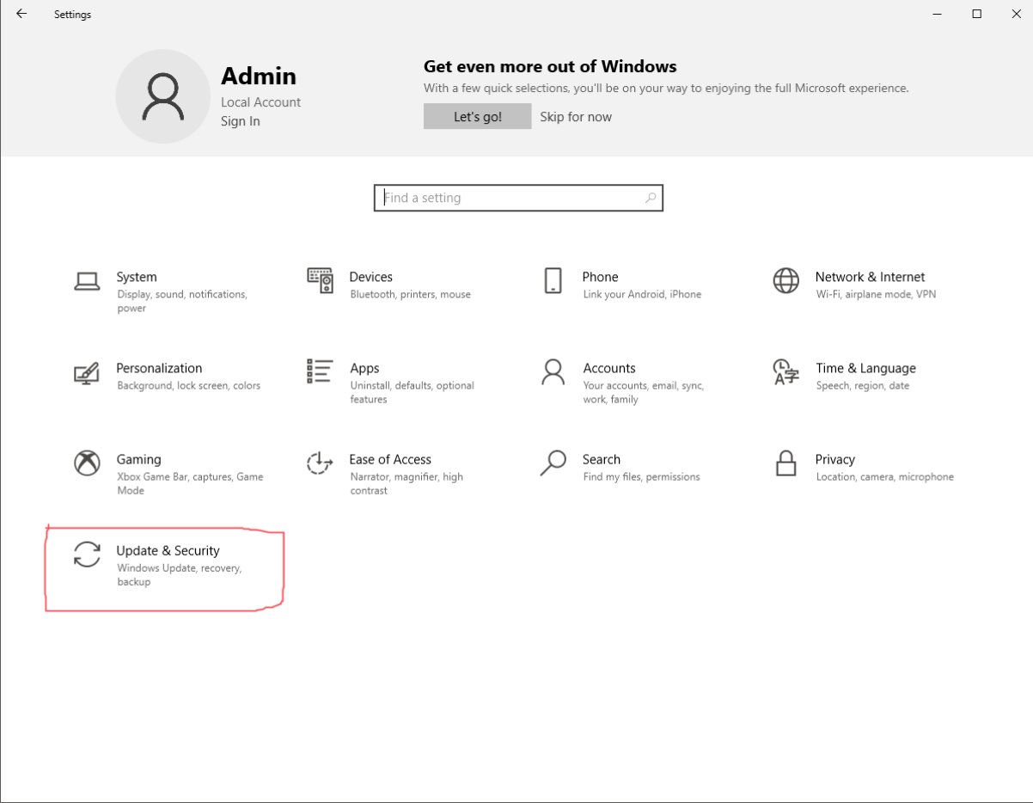Minimize the Settings window
Screen dimensions: 1033x803
[x=937, y=14]
